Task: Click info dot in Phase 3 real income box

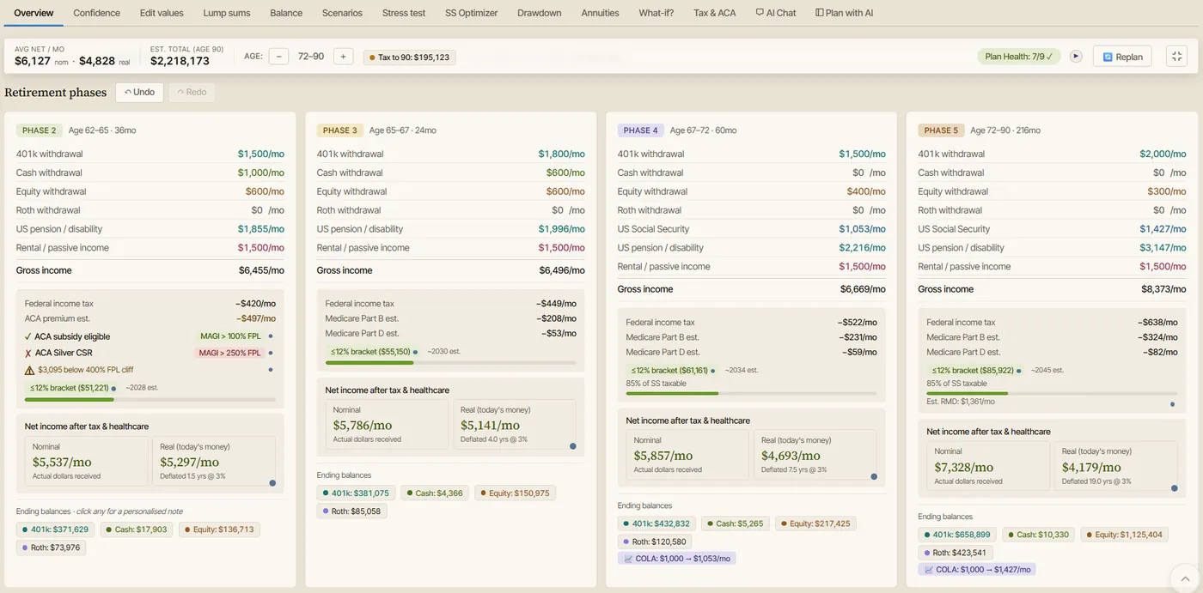Action: pos(573,446)
